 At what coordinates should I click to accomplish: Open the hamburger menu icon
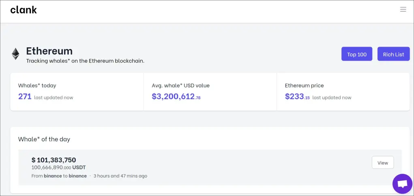pyautogui.click(x=403, y=9)
